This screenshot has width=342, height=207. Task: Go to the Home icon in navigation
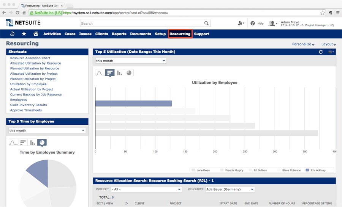pos(36,34)
